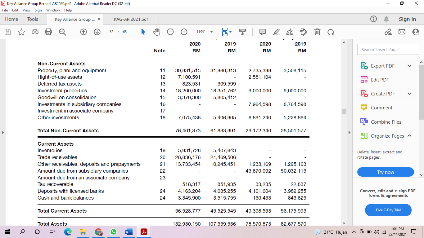
Task: Open WhatsApp from the taskbar
Action: click(113, 232)
